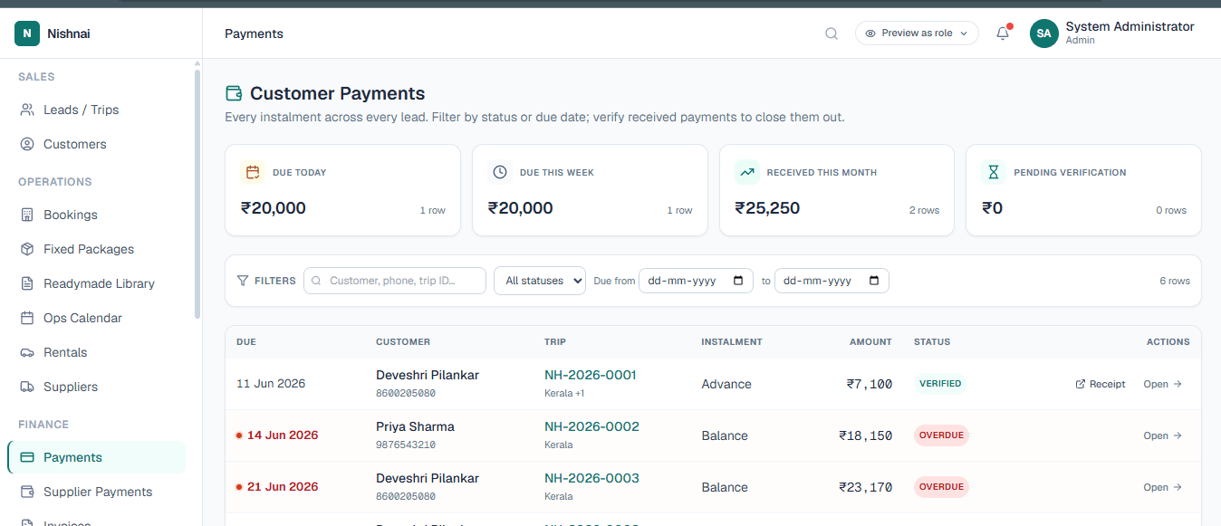The image size is (1221, 526).
Task: Open trip link NH-2026-0002
Action: point(591,426)
